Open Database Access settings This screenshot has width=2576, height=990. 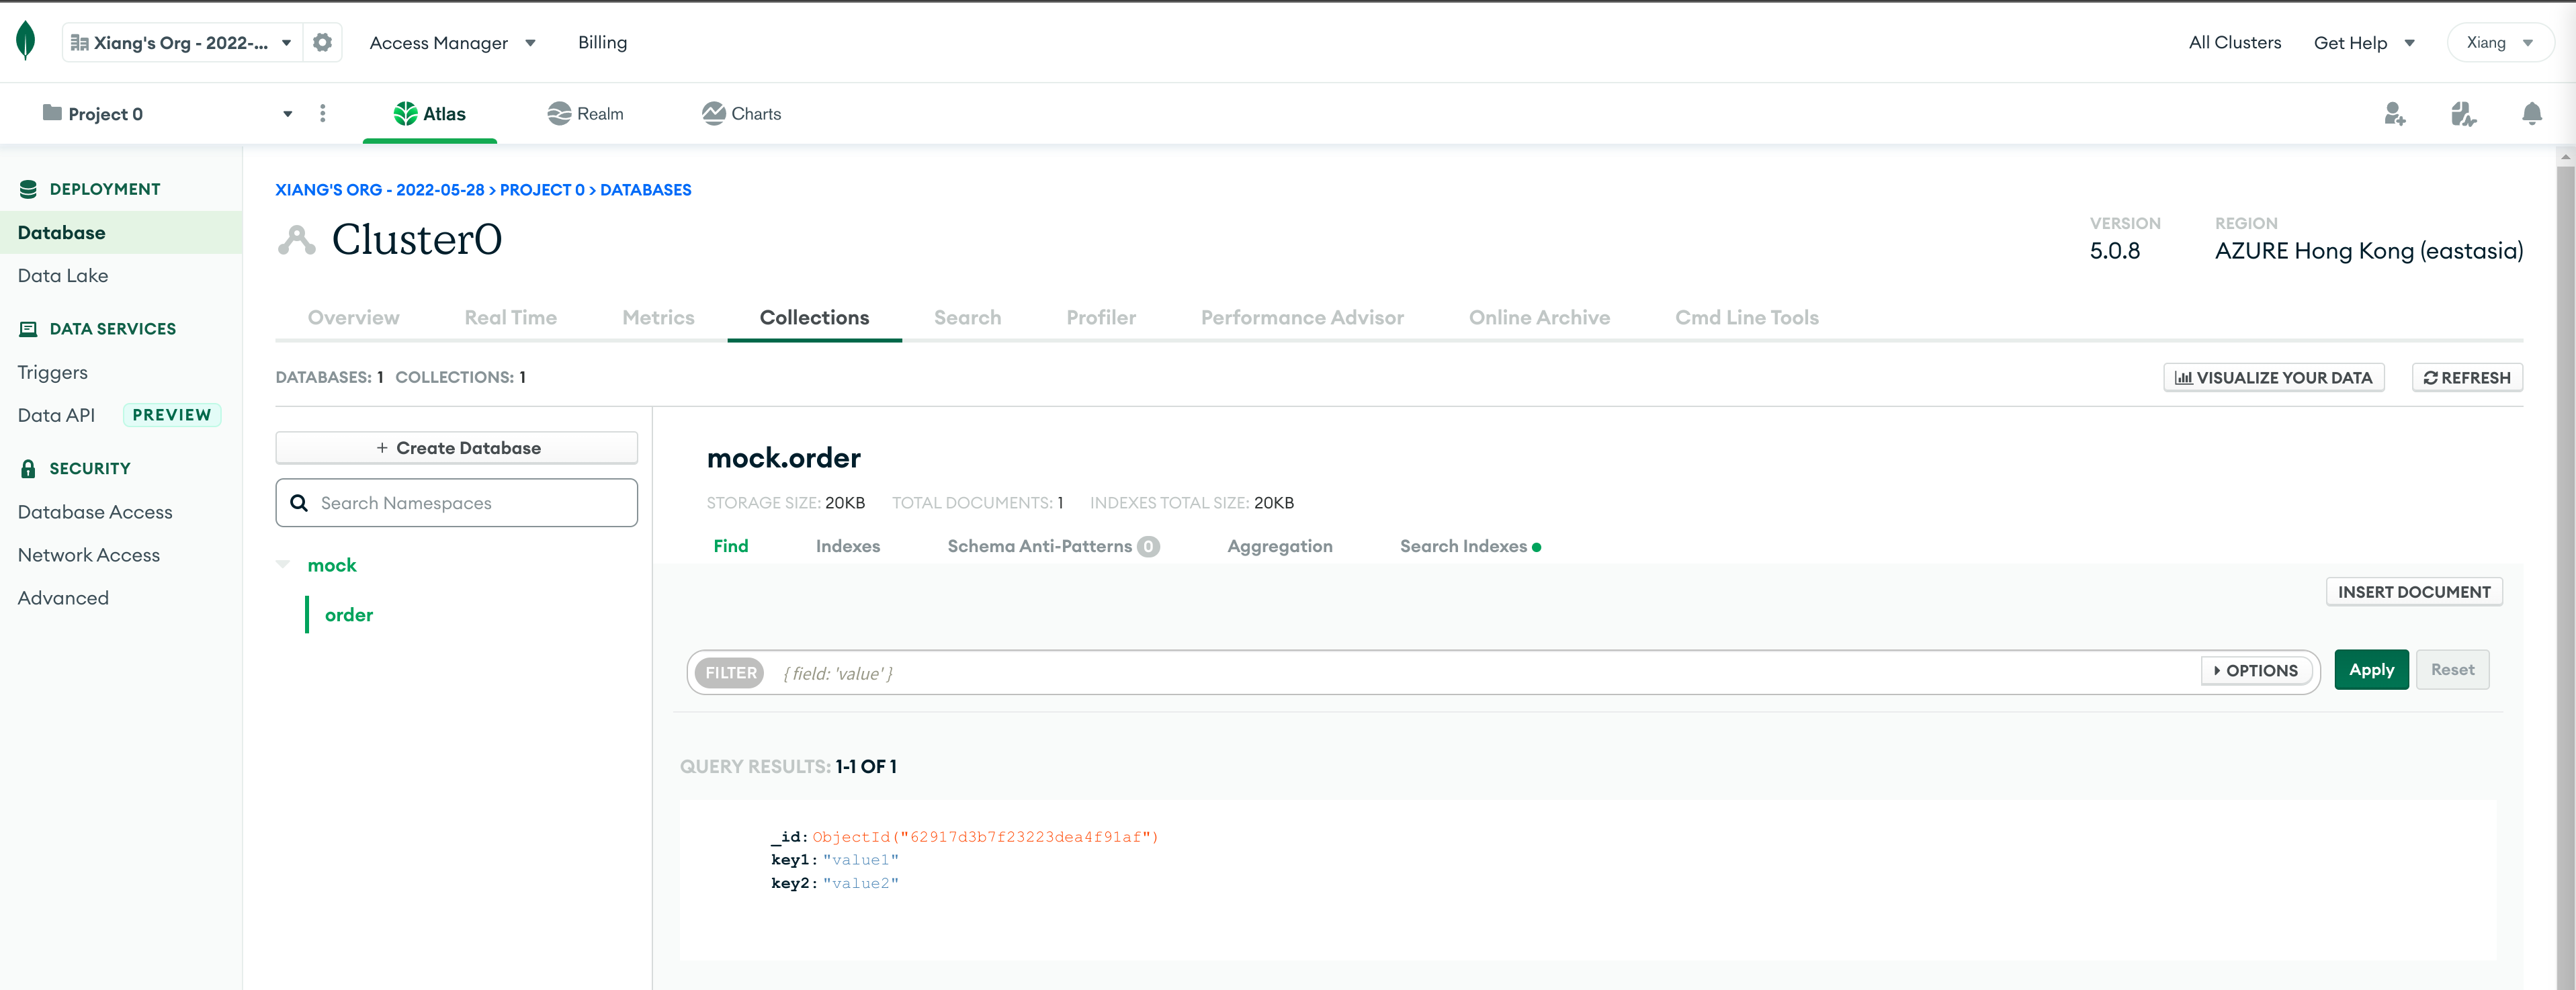click(x=95, y=512)
